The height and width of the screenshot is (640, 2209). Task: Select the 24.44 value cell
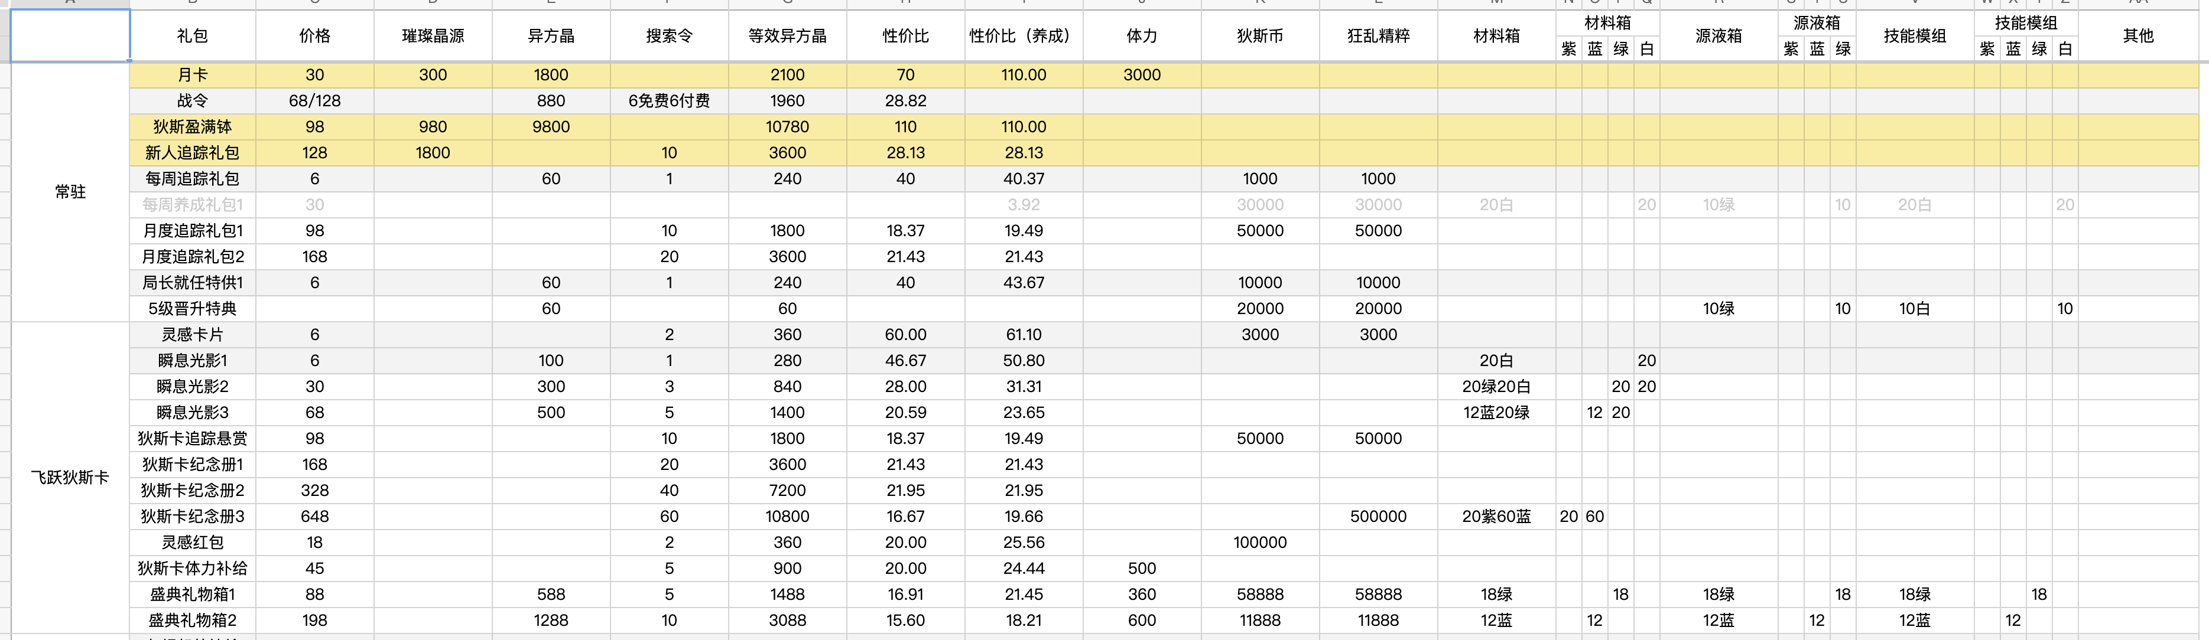coord(1024,568)
